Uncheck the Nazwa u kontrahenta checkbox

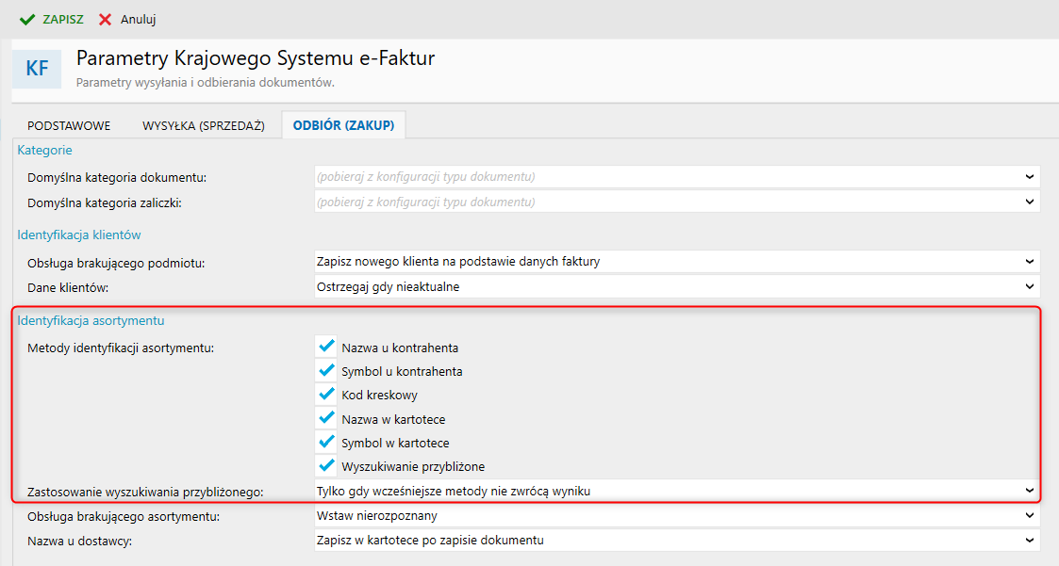pyautogui.click(x=327, y=347)
